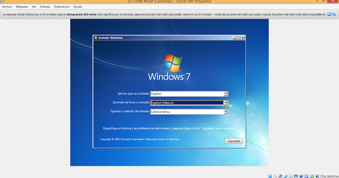This screenshot has width=339, height=178.
Task: Open the hard disk activity status icon
Action: click(x=270, y=176)
